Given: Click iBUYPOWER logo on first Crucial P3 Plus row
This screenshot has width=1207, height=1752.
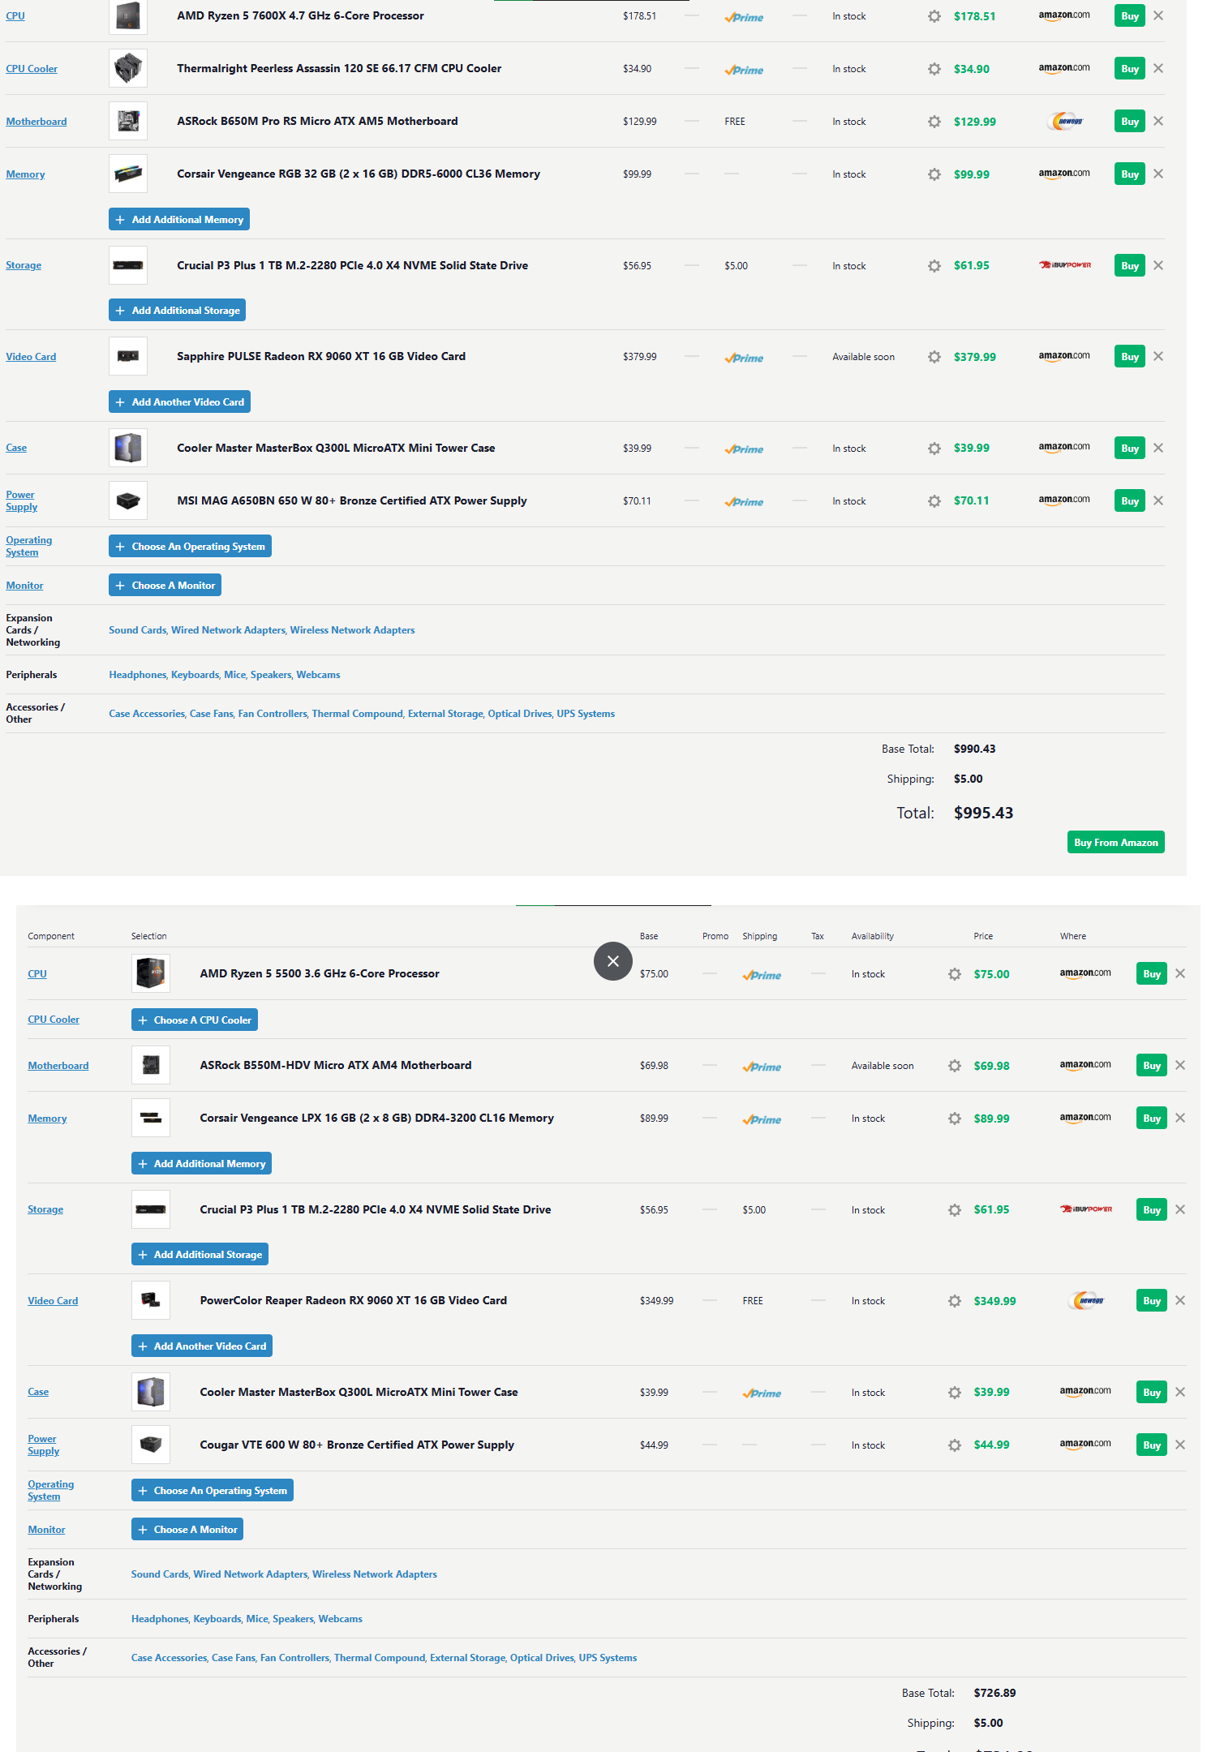Looking at the screenshot, I should (1065, 265).
